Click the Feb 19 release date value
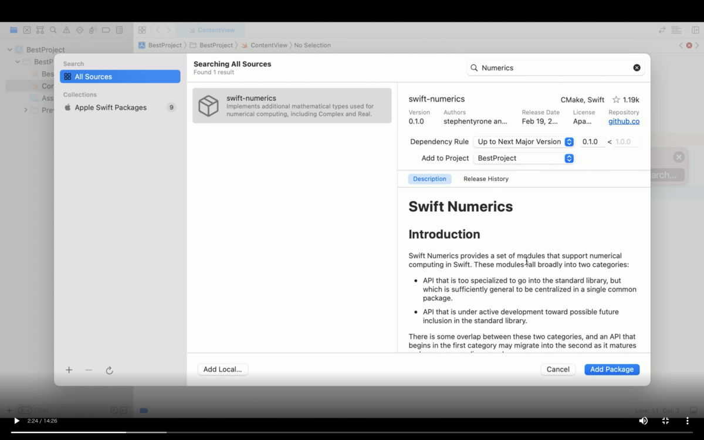This screenshot has width=704, height=440. point(540,121)
